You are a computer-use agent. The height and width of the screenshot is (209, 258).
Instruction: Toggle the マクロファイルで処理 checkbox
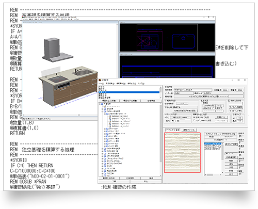[194, 121]
